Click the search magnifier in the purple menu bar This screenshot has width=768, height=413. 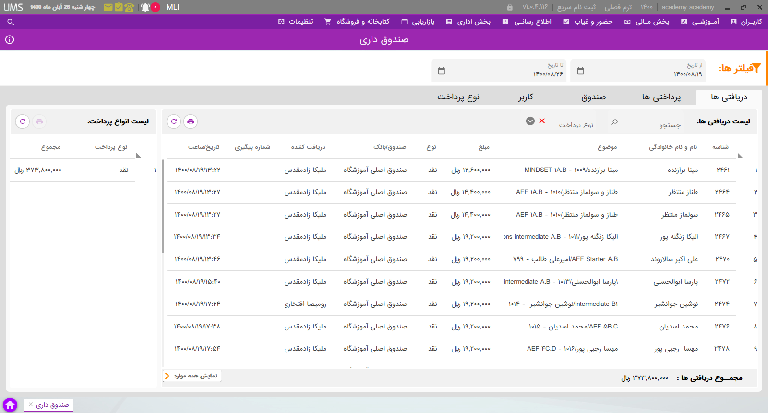point(11,22)
